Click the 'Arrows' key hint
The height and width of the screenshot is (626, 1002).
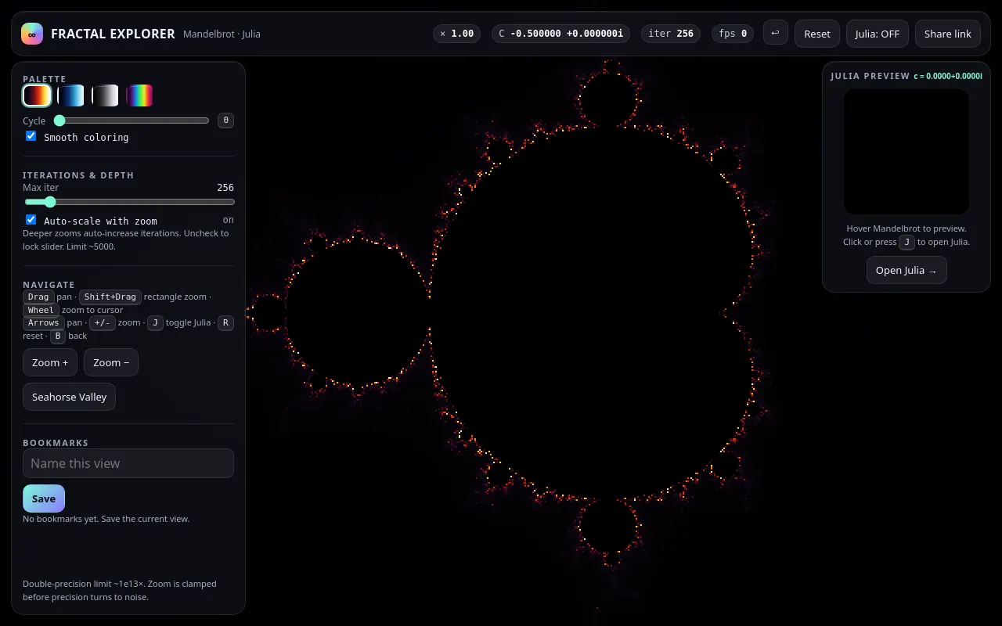[43, 322]
